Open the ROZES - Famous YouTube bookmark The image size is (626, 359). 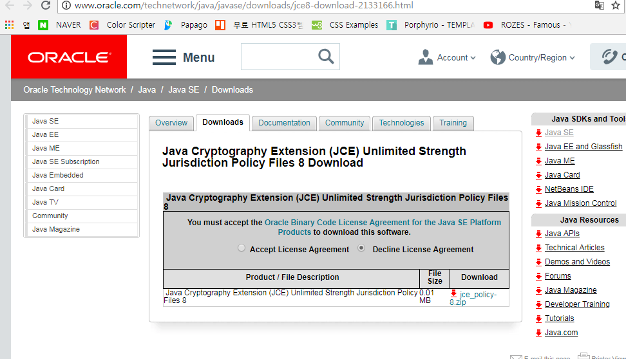click(x=527, y=24)
